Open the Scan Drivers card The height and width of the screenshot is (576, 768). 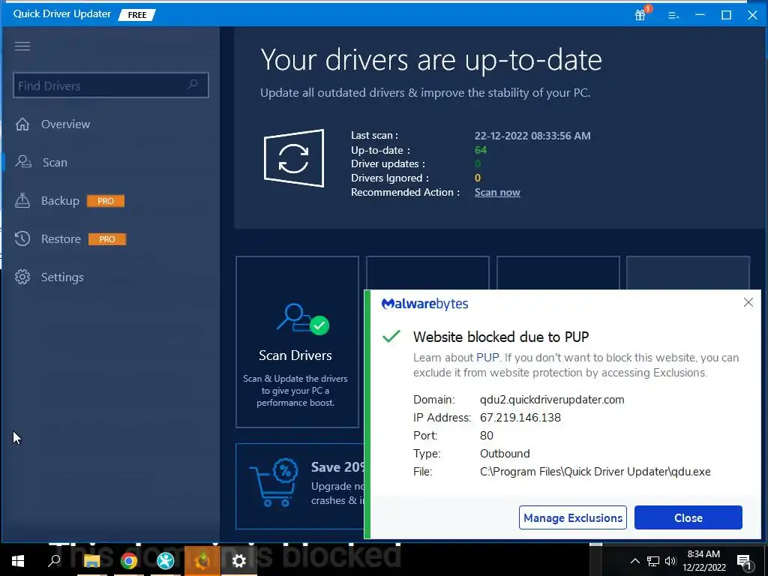coord(297,342)
